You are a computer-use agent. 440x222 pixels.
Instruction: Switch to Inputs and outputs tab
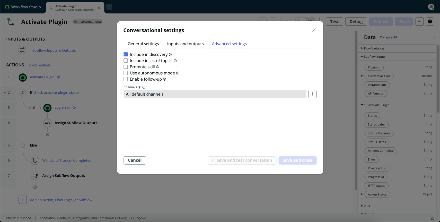(185, 44)
